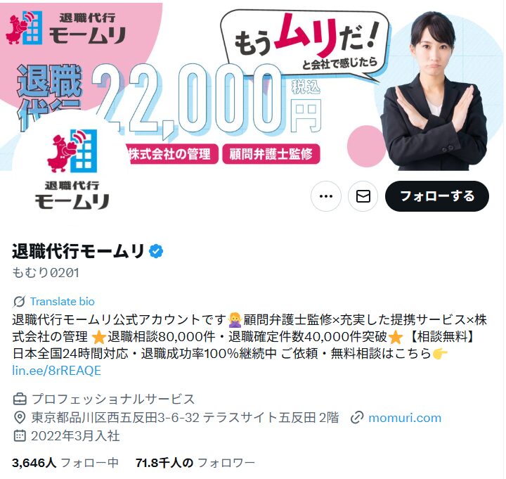
Task: Click the もむり0201 username handle
Action: pyautogui.click(x=46, y=273)
